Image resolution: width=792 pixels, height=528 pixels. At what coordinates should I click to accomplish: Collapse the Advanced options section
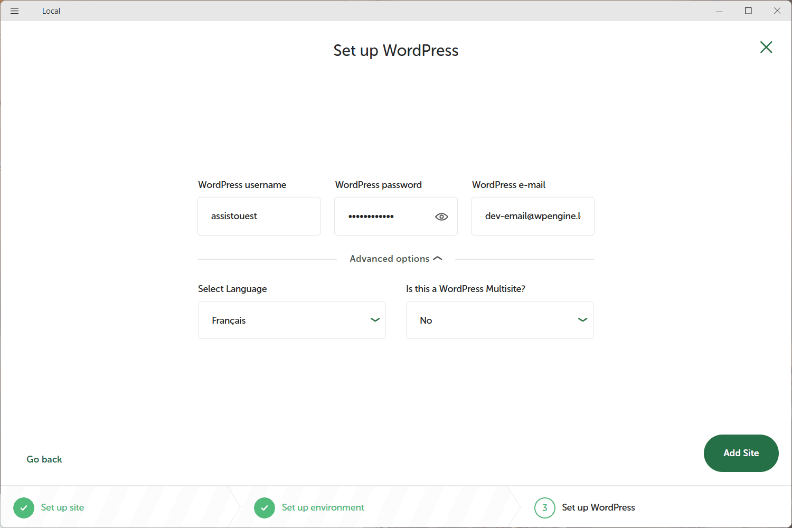click(395, 259)
